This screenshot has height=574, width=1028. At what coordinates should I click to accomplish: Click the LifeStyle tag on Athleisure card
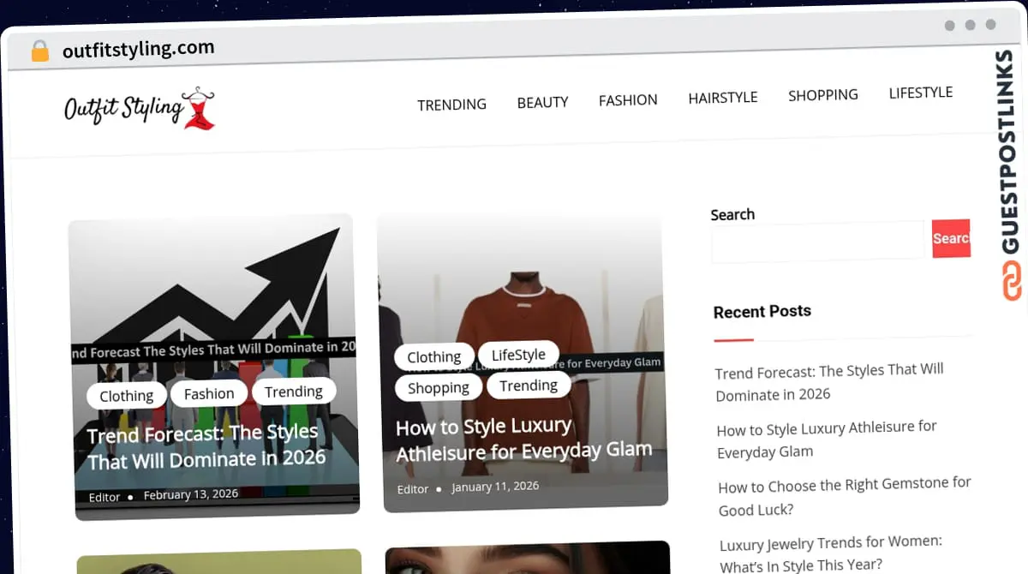click(518, 354)
